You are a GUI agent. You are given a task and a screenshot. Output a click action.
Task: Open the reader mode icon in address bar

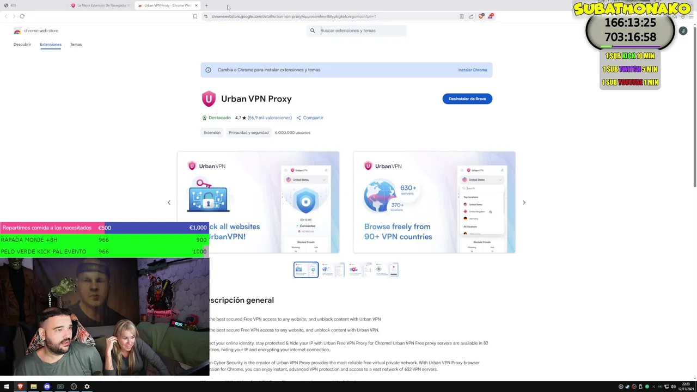point(462,16)
